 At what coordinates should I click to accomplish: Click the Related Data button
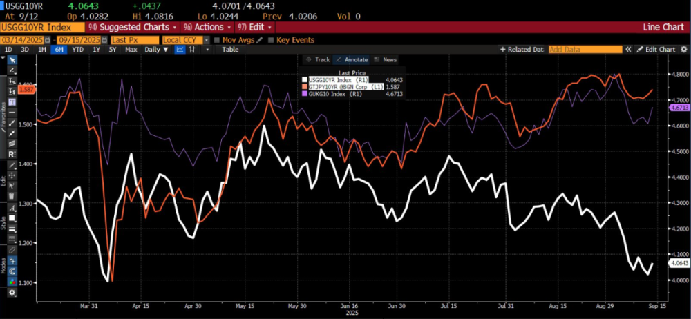tap(522, 50)
